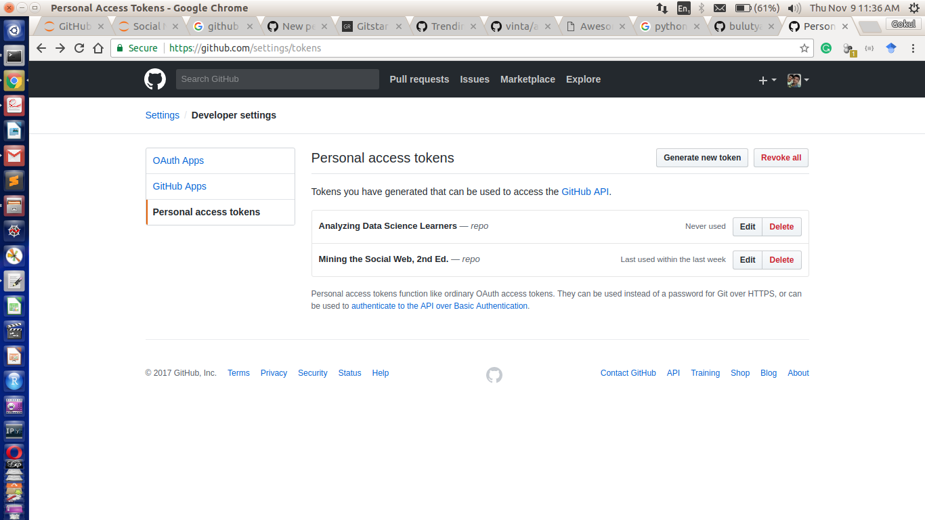
Task: Delete the Mining the Social Web token
Action: [781, 260]
